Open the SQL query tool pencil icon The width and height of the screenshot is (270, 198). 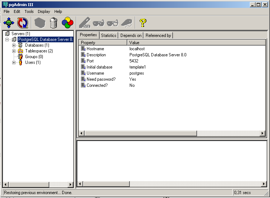pos(85,23)
